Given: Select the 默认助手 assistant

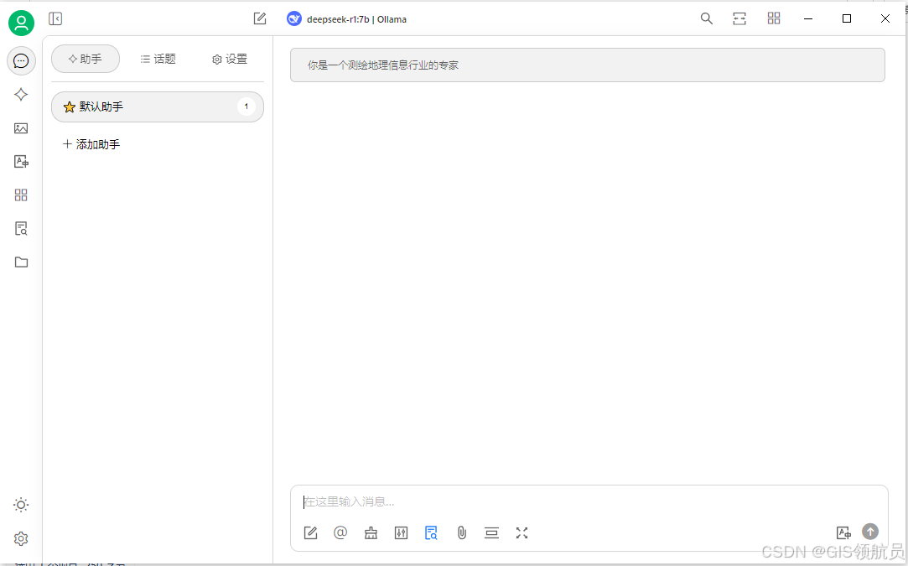Looking at the screenshot, I should tap(158, 106).
